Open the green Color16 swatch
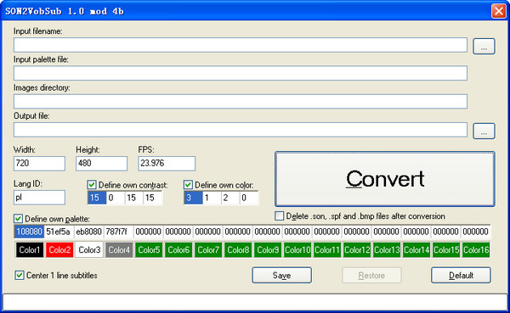The height and width of the screenshot is (313, 510). point(476,249)
